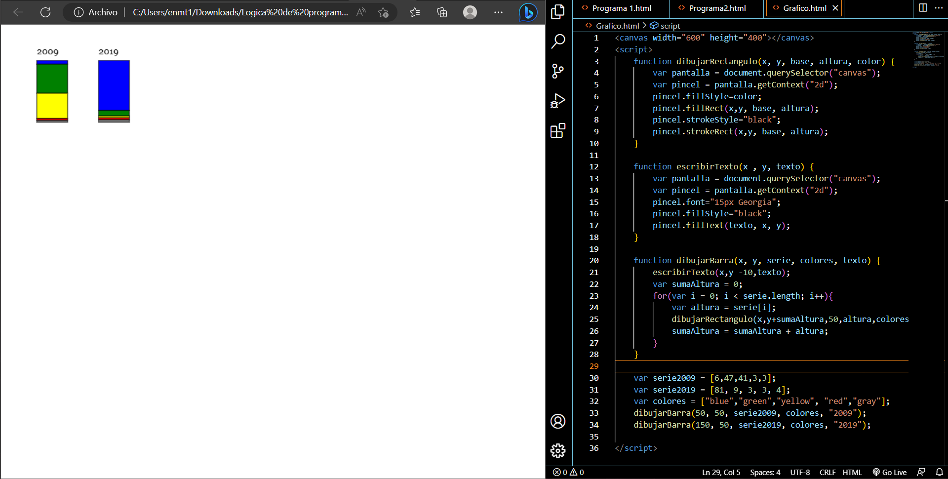Add this page to favorites
Screen dimensions: 948x479
[384, 12]
